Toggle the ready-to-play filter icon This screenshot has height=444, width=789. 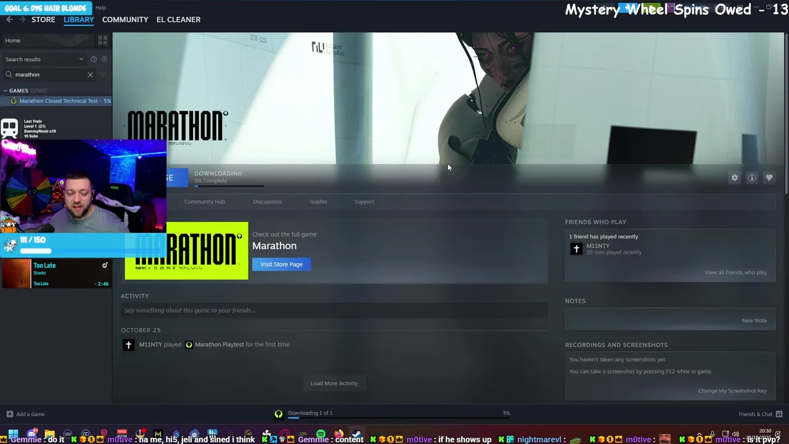pos(104,59)
